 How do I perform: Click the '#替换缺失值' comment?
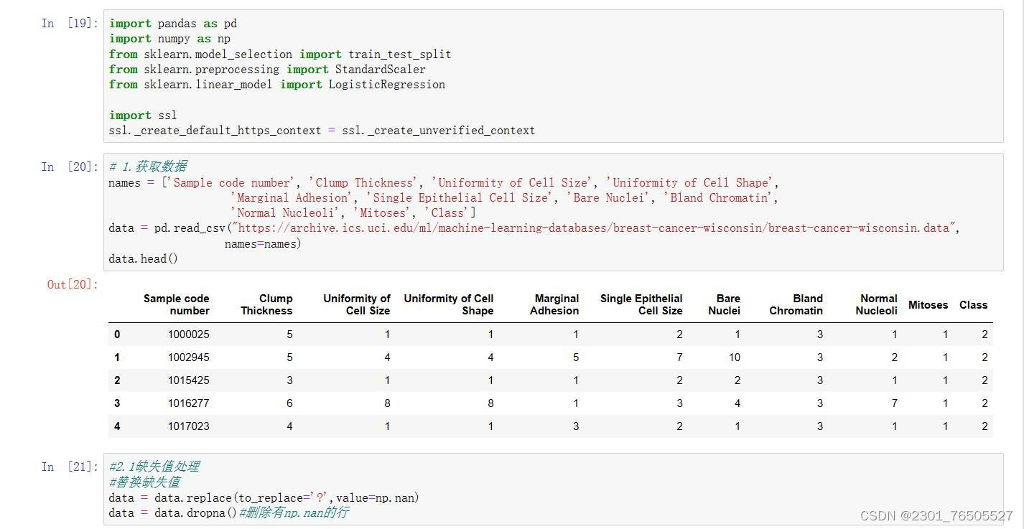point(144,482)
